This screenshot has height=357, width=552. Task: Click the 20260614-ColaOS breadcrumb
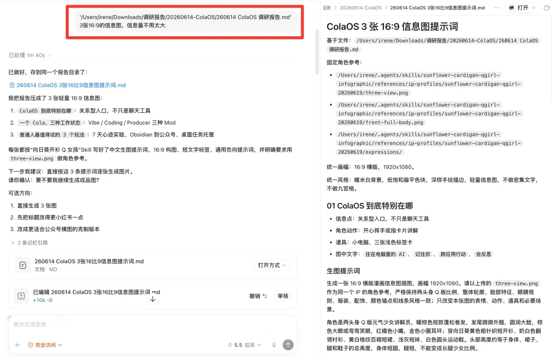[x=360, y=8]
